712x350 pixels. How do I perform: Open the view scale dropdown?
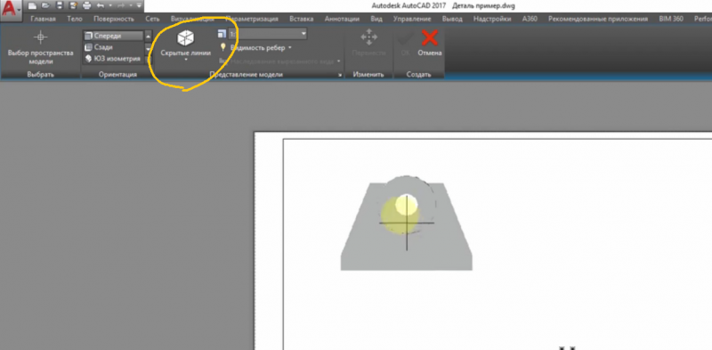point(267,34)
